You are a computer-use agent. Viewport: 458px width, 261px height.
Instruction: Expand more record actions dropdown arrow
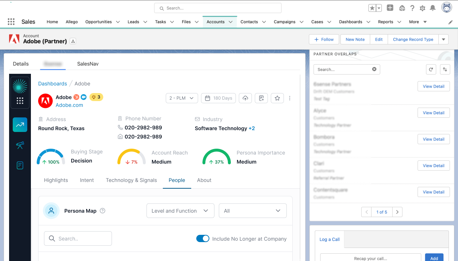click(x=444, y=39)
